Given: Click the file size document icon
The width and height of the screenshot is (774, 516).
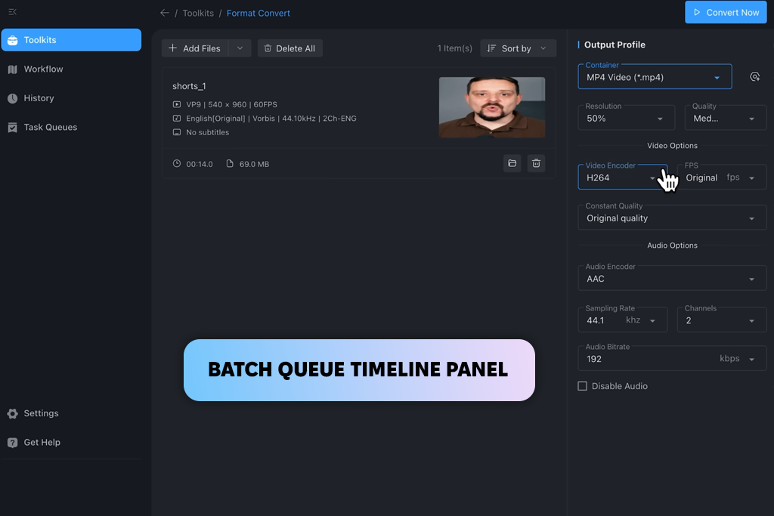Looking at the screenshot, I should (230, 164).
